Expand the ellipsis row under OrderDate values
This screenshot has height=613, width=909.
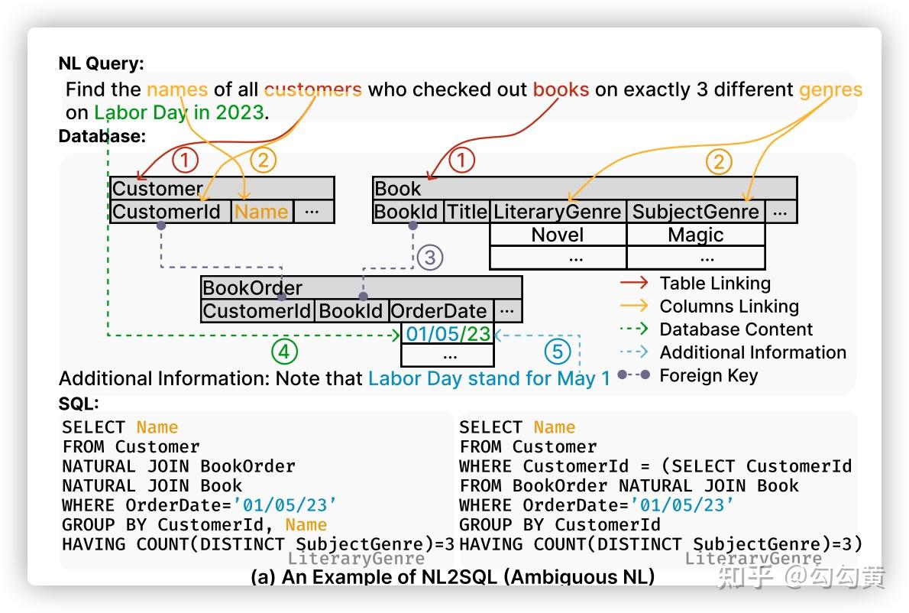(x=447, y=355)
